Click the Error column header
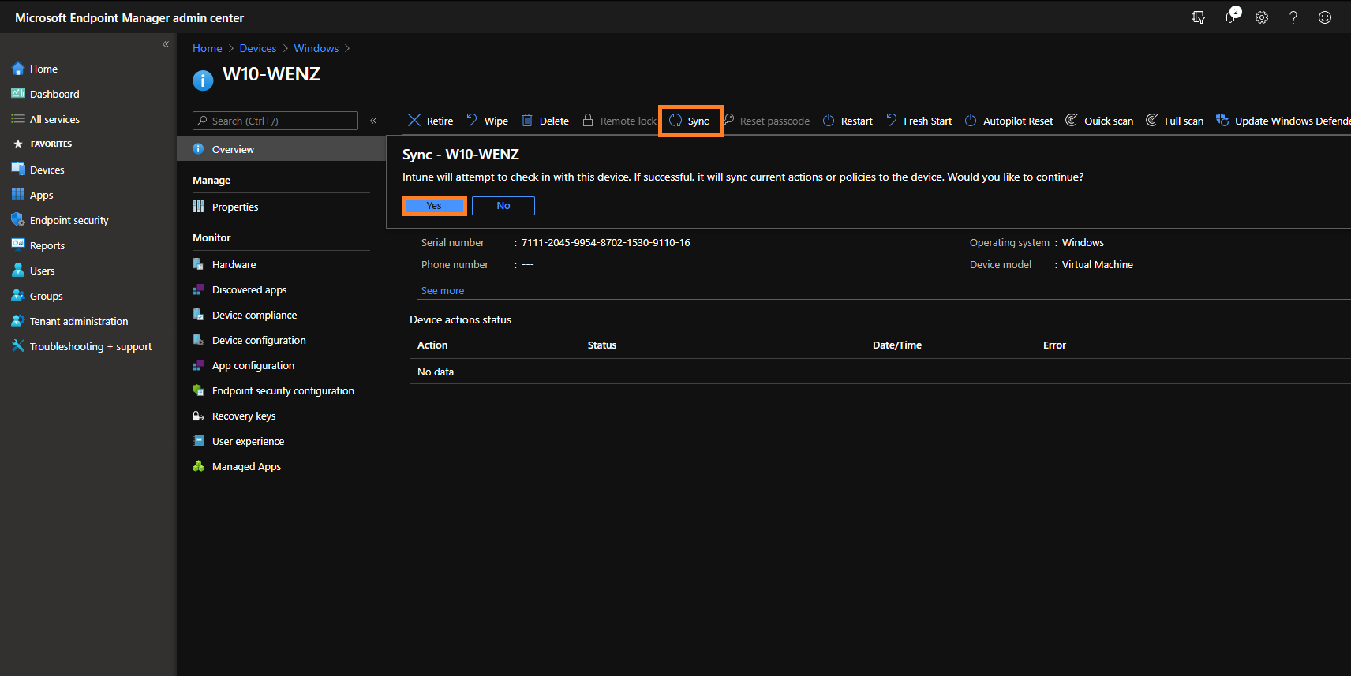 click(x=1054, y=345)
